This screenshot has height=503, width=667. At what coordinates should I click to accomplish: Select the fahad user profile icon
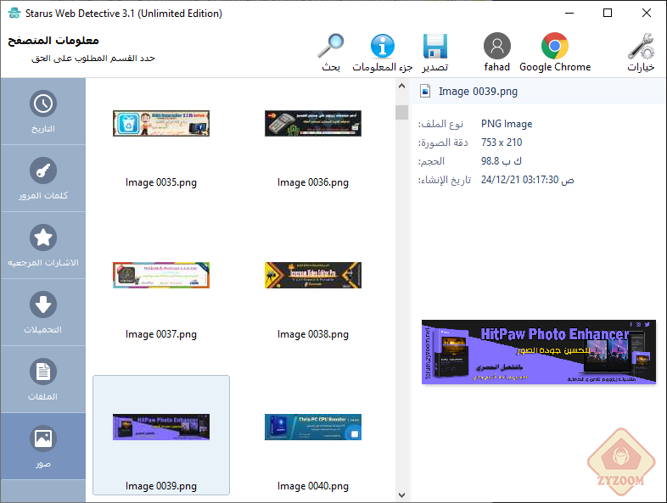496,46
